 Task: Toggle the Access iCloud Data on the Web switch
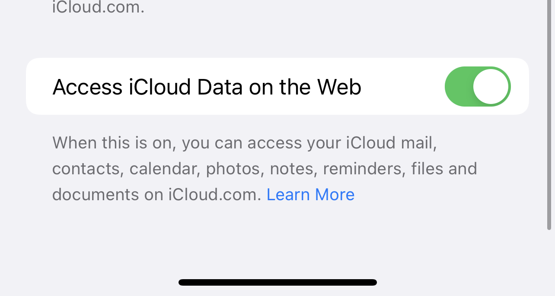click(x=478, y=86)
